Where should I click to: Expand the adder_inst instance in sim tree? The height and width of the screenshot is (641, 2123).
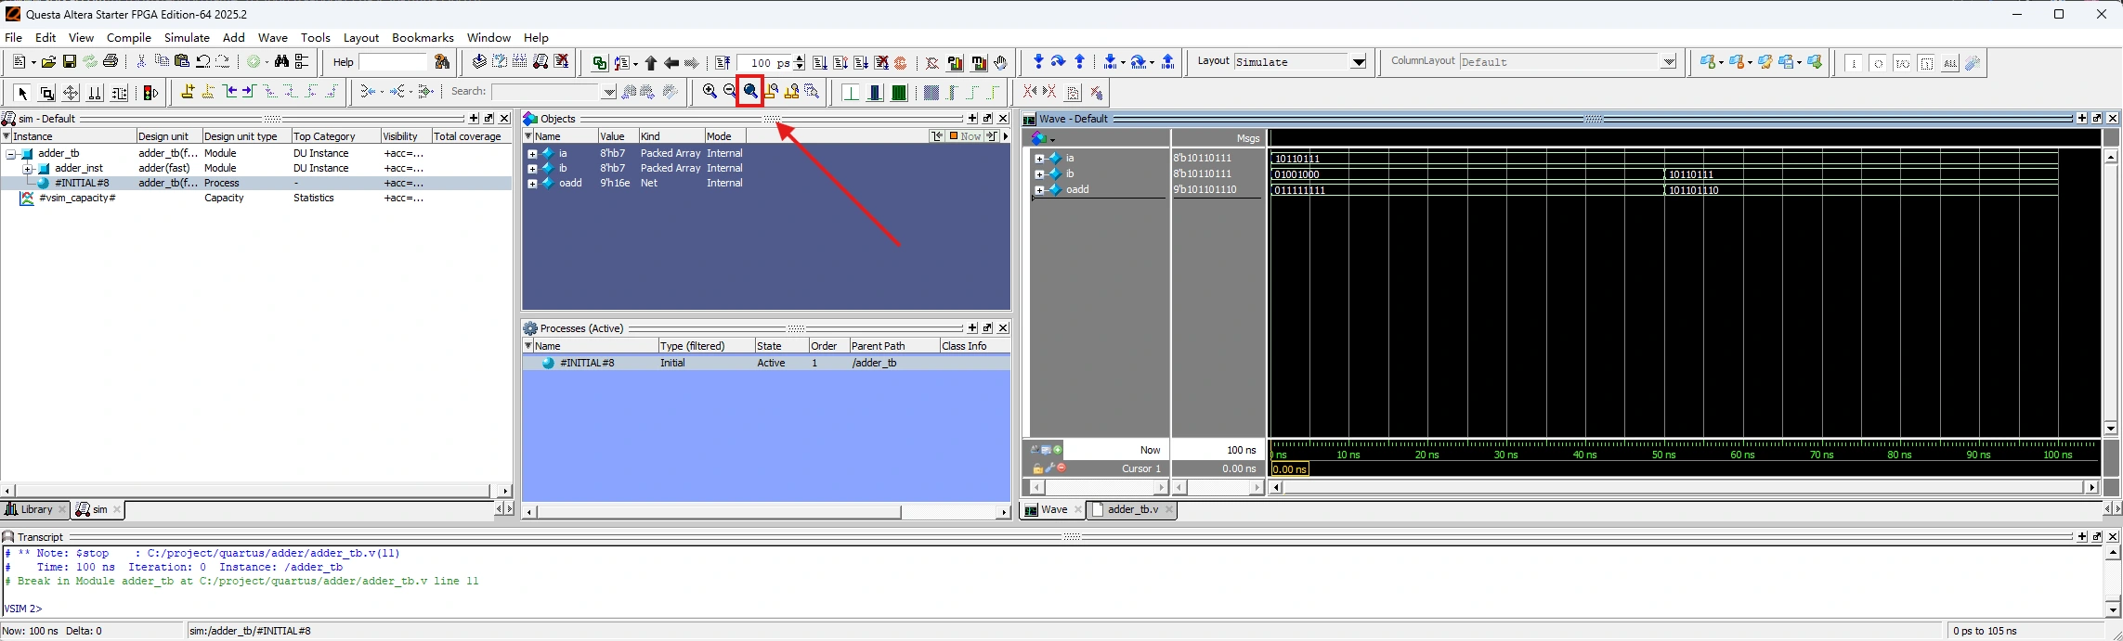tap(28, 169)
